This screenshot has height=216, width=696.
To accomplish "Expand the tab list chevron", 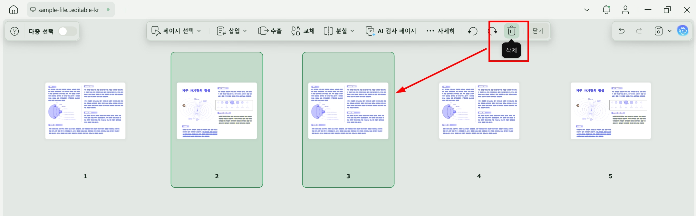I will [587, 10].
